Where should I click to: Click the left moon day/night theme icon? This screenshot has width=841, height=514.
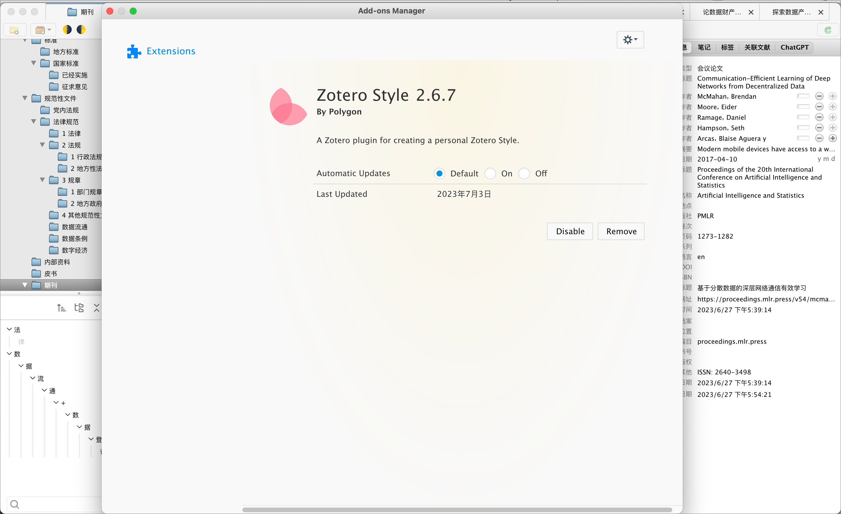click(x=67, y=29)
